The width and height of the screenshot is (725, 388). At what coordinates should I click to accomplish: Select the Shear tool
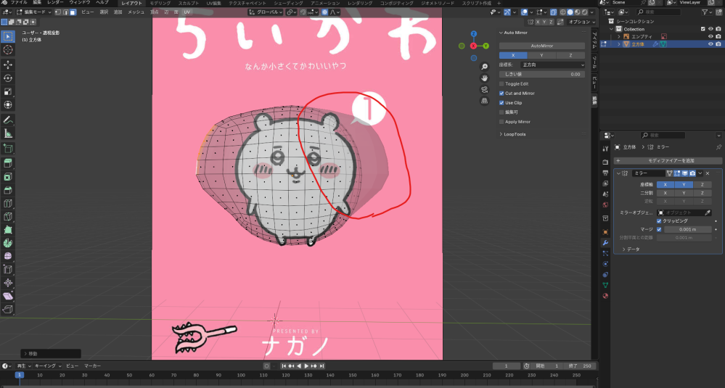(x=8, y=296)
